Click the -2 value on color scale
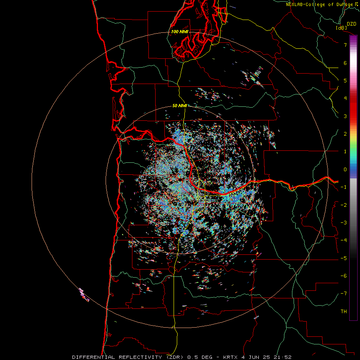 pos(344,205)
